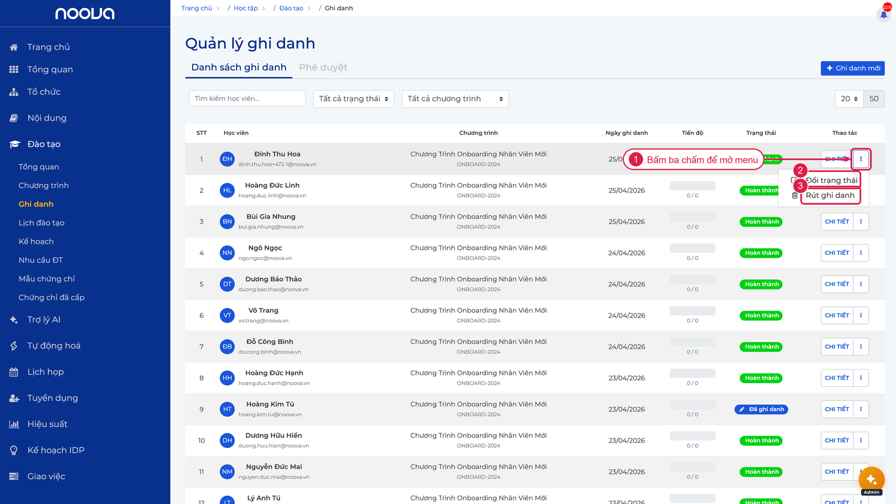This screenshot has height=504, width=896.
Task: Click the Học tập breadcrumb link
Action: point(246,8)
